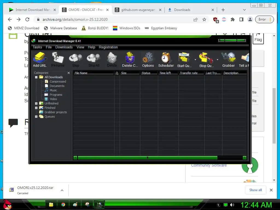This screenshot has height=210, width=280.
Task: Bookmark this page with the star icon
Action: [x=204, y=19]
